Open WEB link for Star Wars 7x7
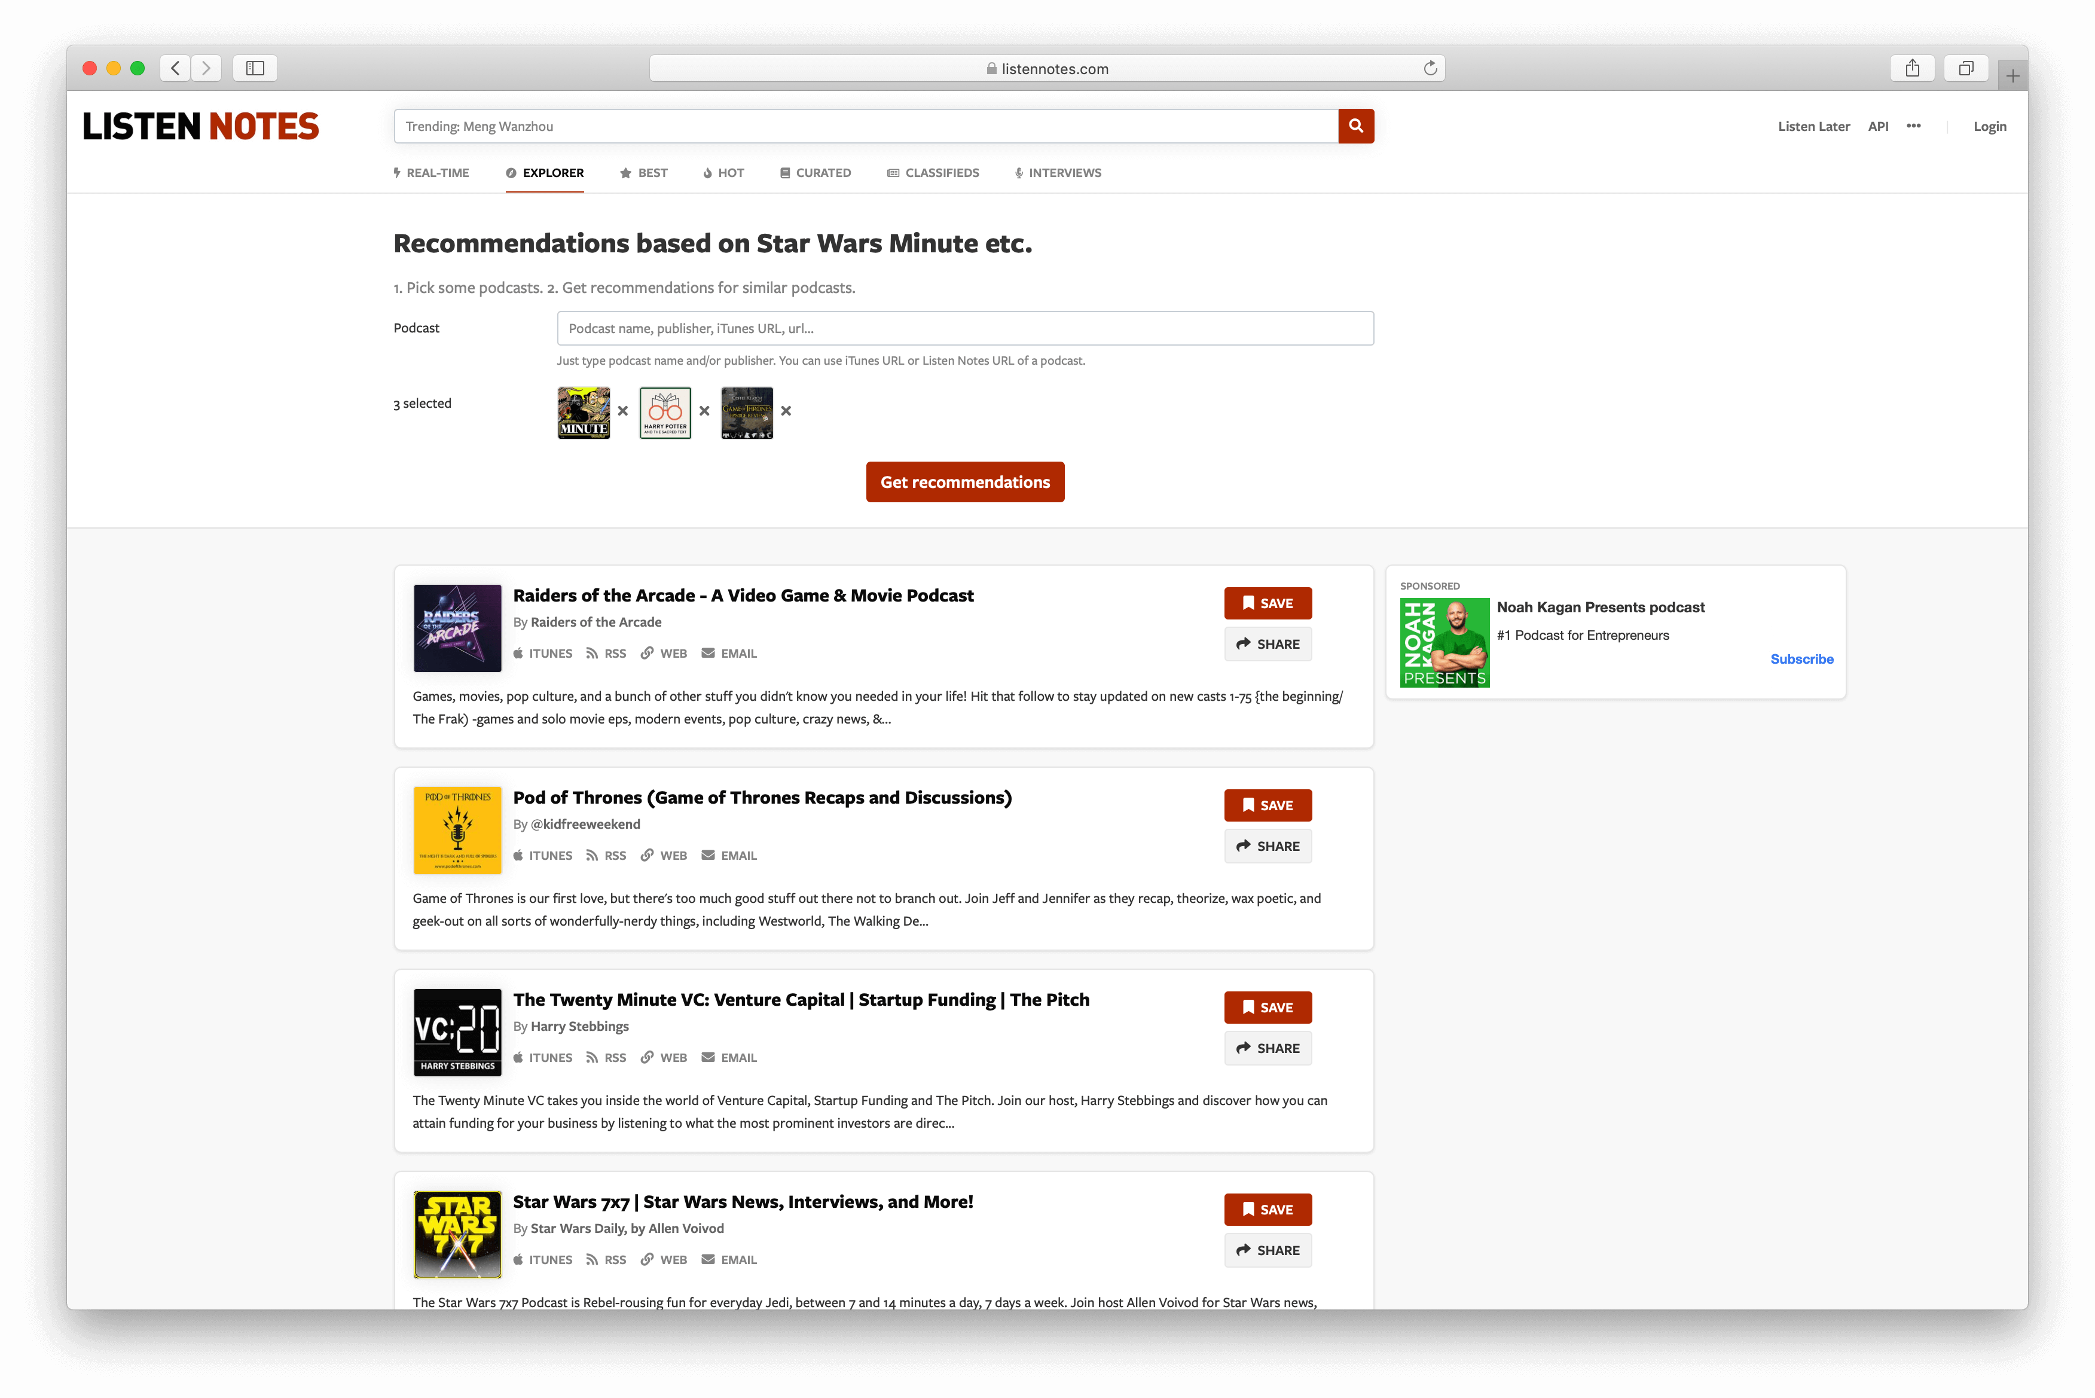 click(x=664, y=1260)
